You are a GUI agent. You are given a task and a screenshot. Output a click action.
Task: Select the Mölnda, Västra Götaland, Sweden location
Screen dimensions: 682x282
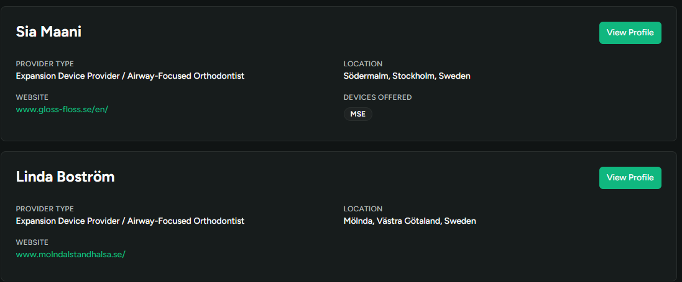(x=410, y=221)
